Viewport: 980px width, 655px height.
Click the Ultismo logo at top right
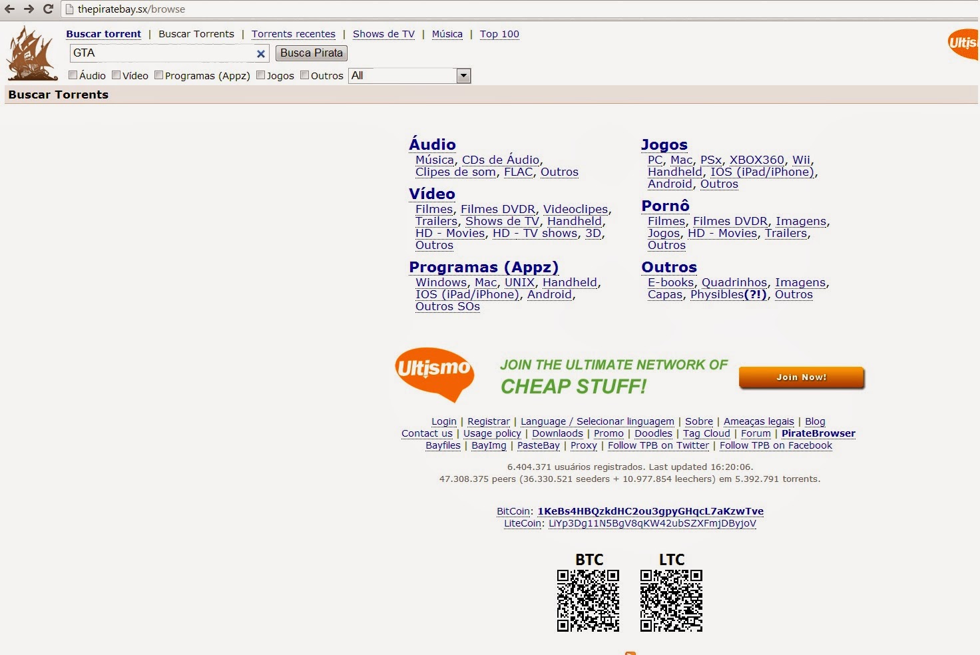pyautogui.click(x=963, y=44)
